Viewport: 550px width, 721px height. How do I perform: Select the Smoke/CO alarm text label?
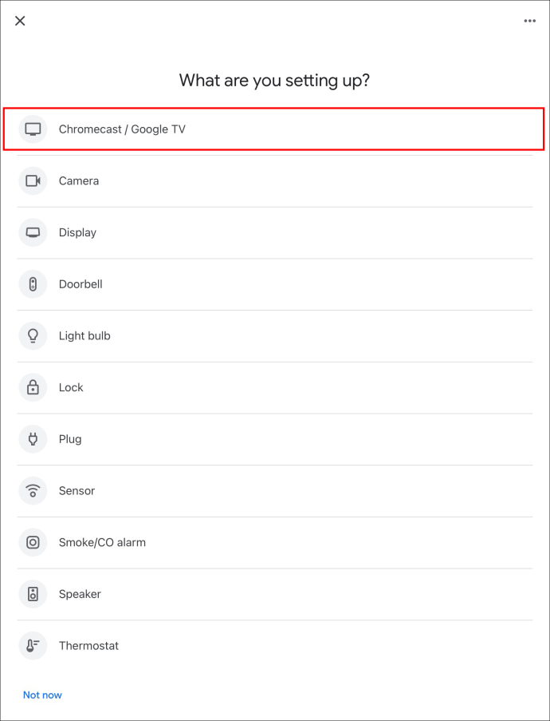pyautogui.click(x=102, y=542)
